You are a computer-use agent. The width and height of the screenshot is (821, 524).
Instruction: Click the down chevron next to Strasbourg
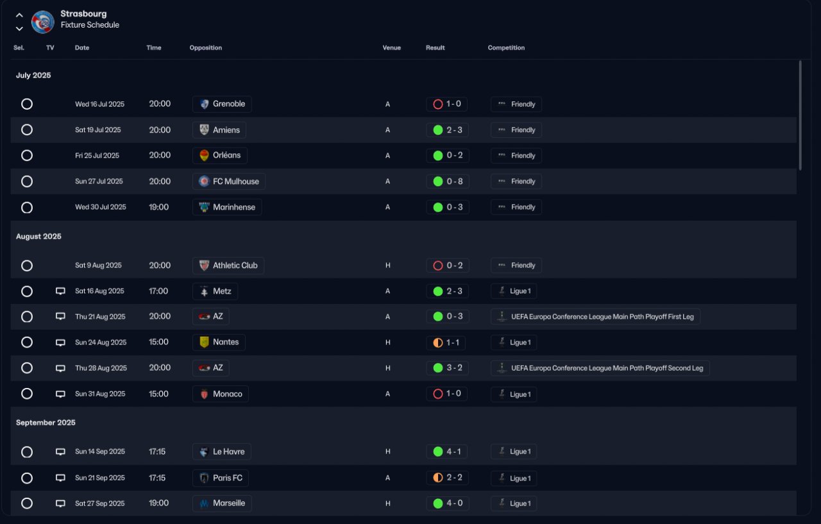(19, 28)
